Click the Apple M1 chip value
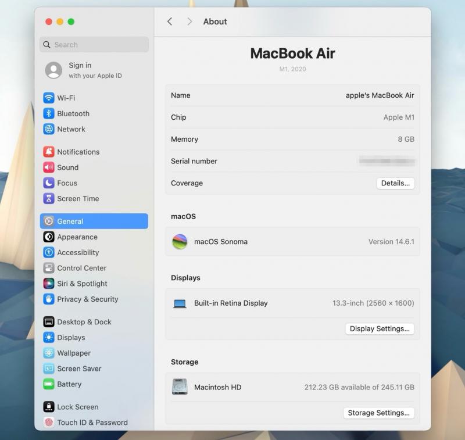Screen dimensions: 465x440 [x=399, y=117]
